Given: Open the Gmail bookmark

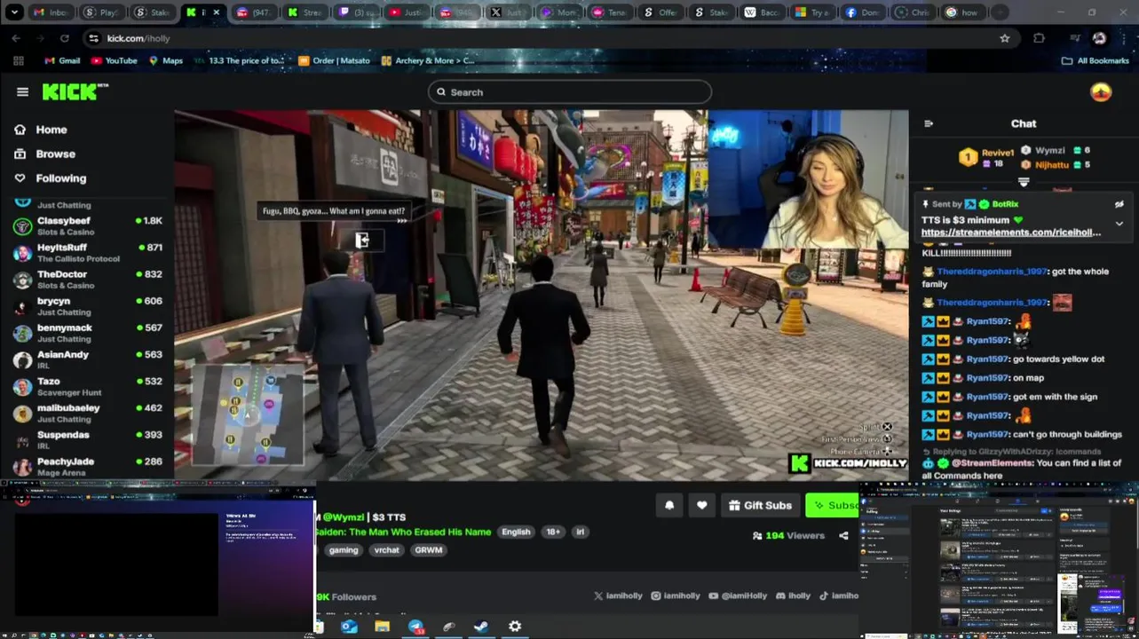Looking at the screenshot, I should click(62, 60).
